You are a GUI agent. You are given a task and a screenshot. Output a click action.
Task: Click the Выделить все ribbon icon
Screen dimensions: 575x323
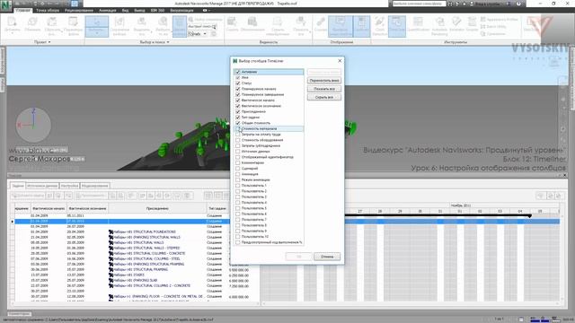pos(142,26)
